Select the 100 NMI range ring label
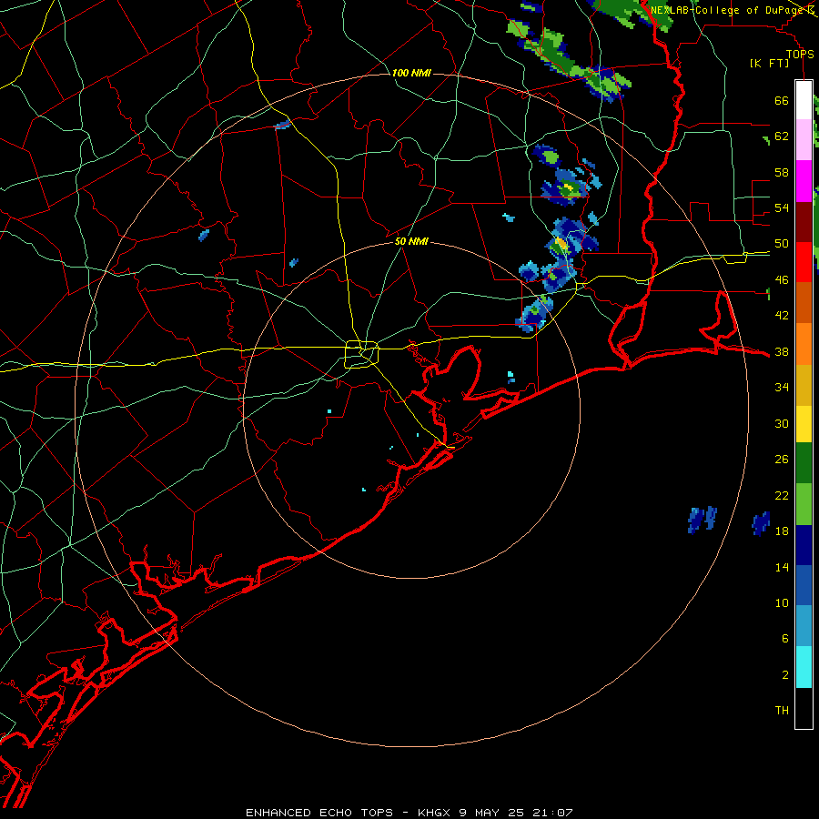The image size is (819, 819). [411, 73]
